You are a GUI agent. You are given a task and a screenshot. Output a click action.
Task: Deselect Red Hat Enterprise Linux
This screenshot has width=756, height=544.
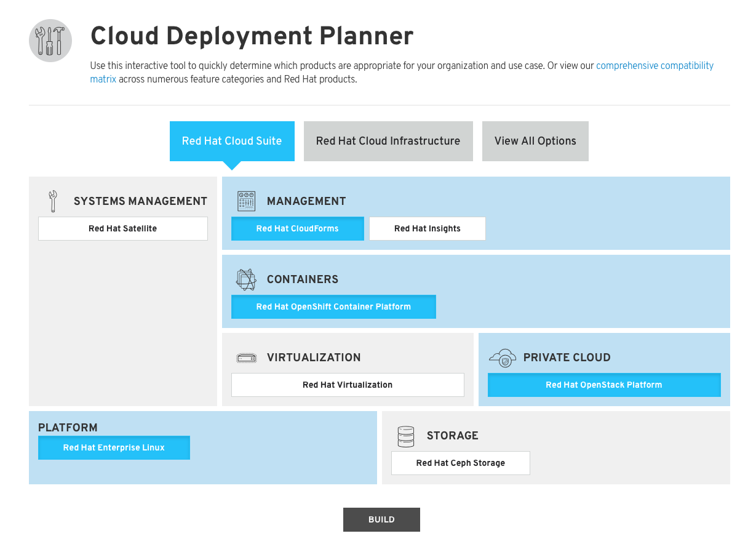point(114,447)
